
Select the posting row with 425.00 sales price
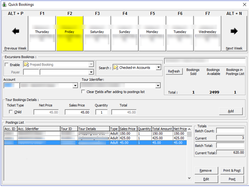click(x=95, y=138)
